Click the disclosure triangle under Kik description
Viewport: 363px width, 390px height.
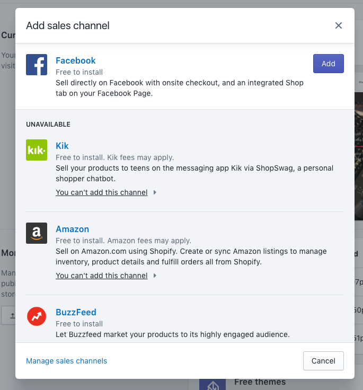(x=155, y=192)
